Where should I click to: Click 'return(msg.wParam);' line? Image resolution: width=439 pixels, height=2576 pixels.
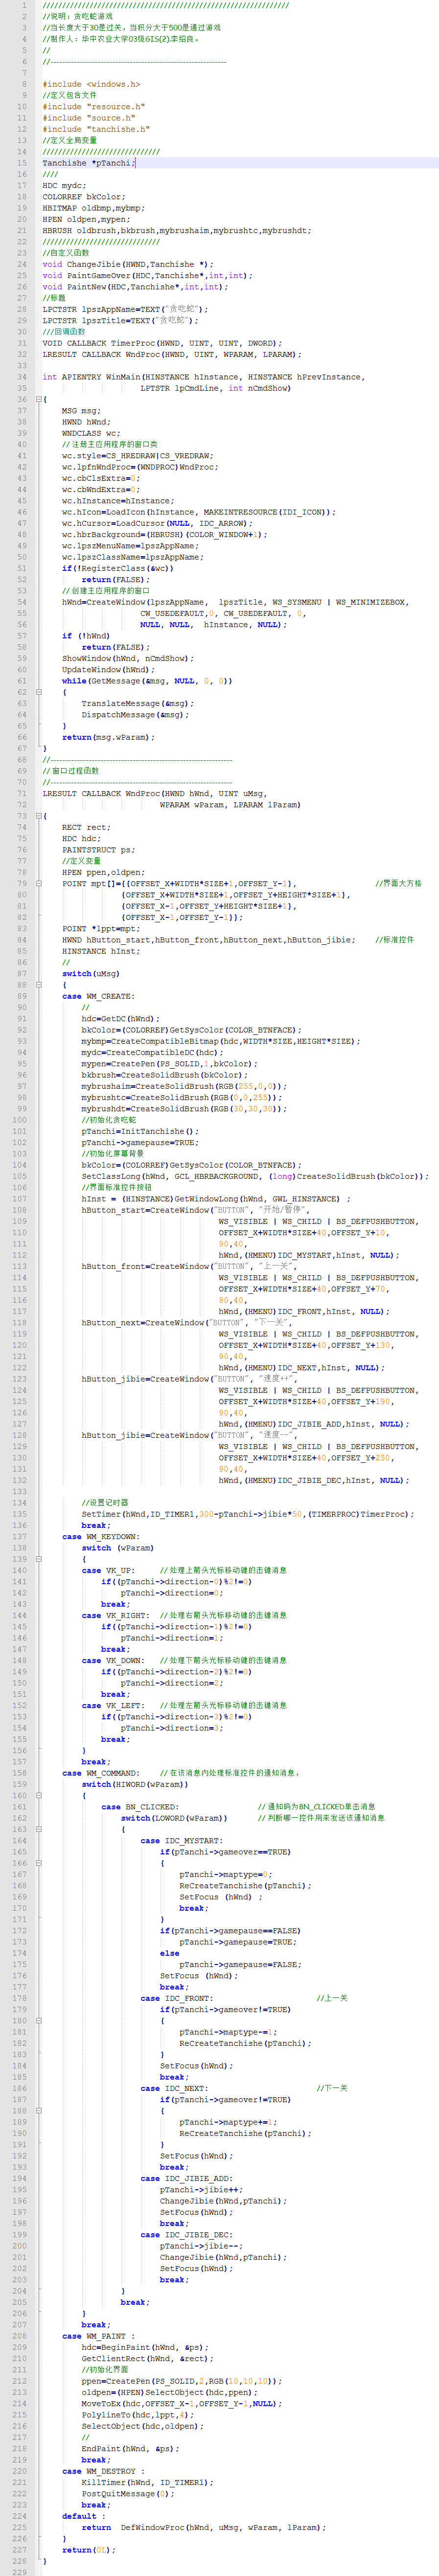108,737
